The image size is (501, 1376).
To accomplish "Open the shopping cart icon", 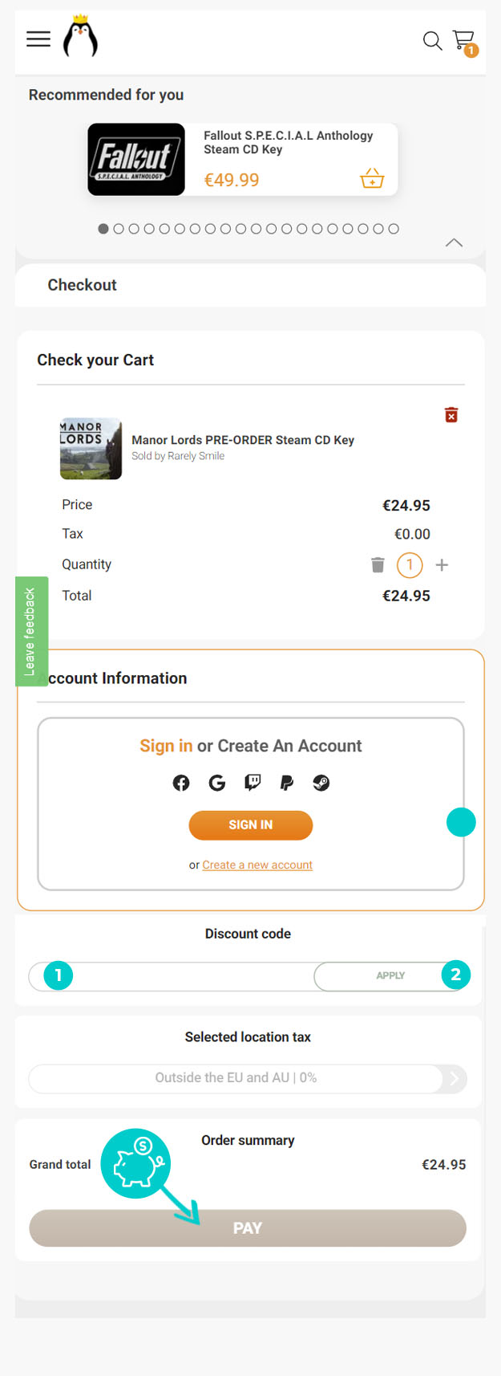I will 463,40.
